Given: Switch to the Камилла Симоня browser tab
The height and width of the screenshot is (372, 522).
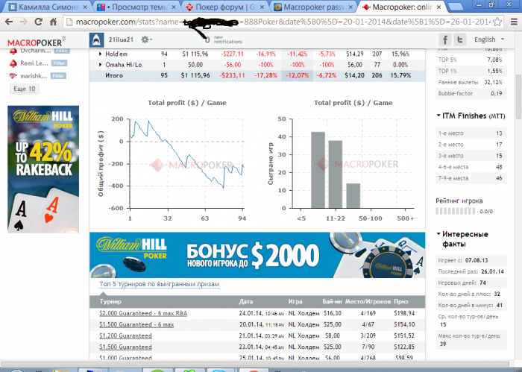Looking at the screenshot, I should tap(45, 7).
